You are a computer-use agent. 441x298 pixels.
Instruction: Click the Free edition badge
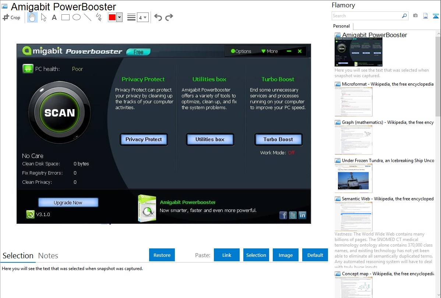click(x=138, y=52)
